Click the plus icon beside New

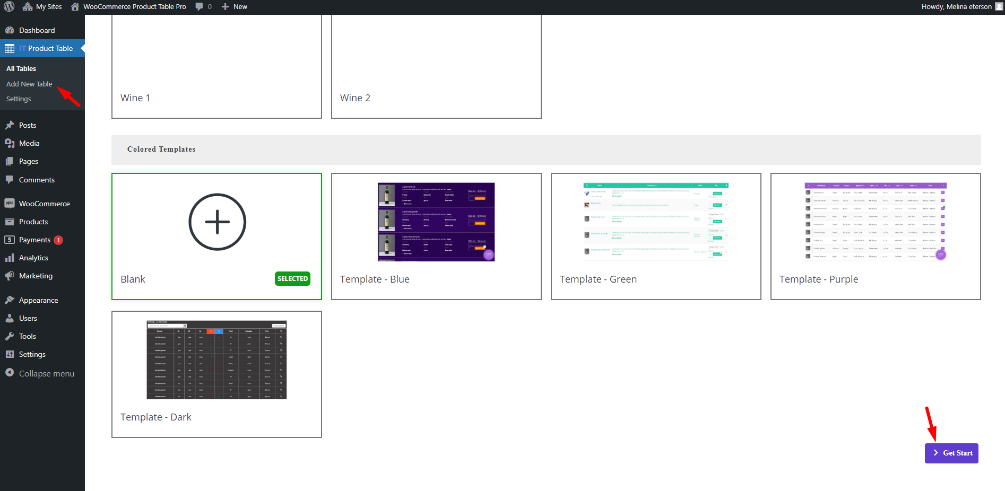225,6
